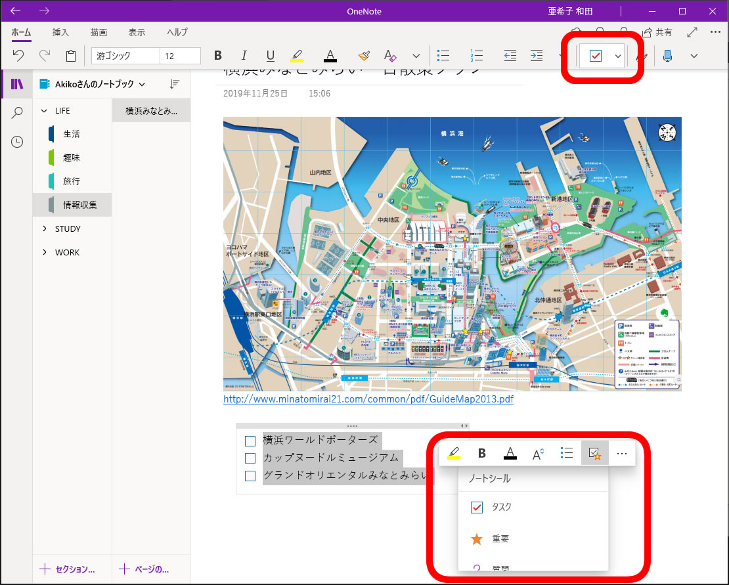
Task: Tick the グランドオリエンタルみなとみらい checkbox
Action: click(250, 476)
